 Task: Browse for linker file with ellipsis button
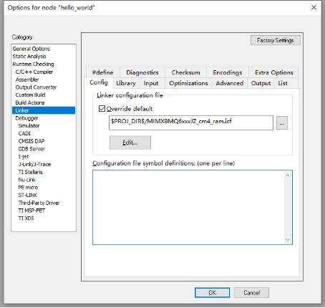tap(282, 123)
